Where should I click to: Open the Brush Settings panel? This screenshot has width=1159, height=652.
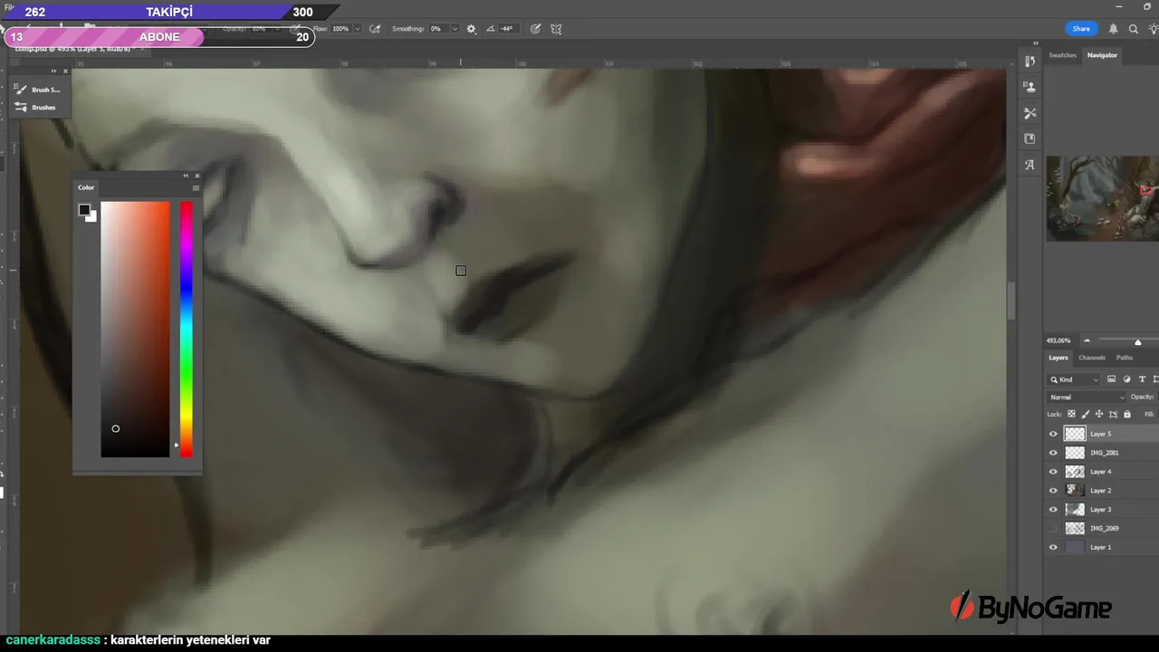pos(37,90)
